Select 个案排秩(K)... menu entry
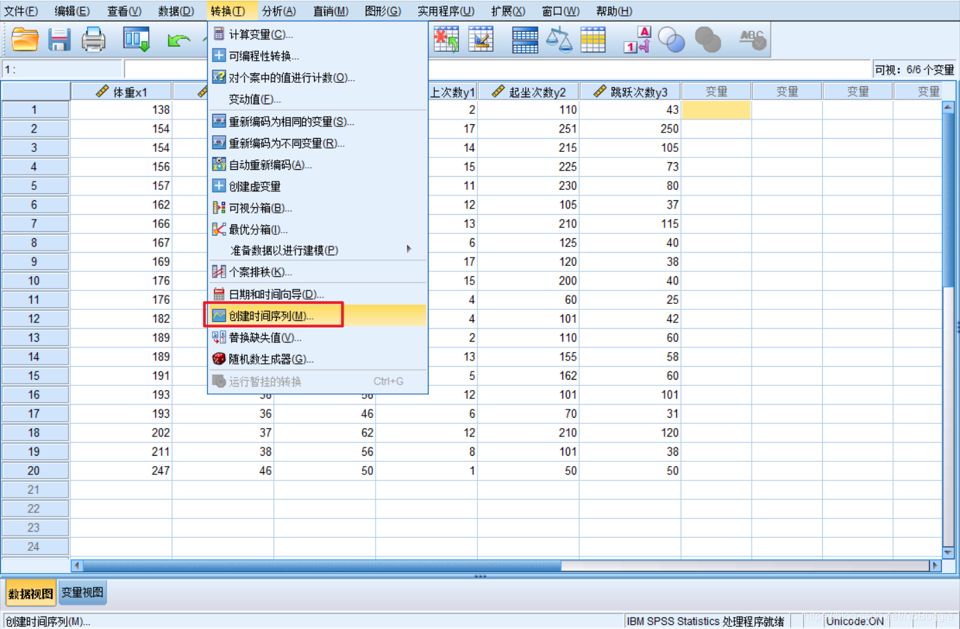 pyautogui.click(x=318, y=272)
